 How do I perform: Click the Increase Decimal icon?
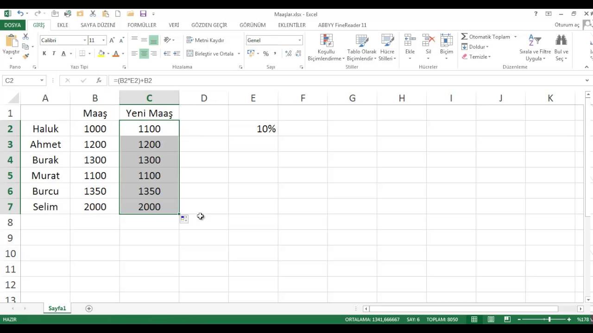(288, 54)
